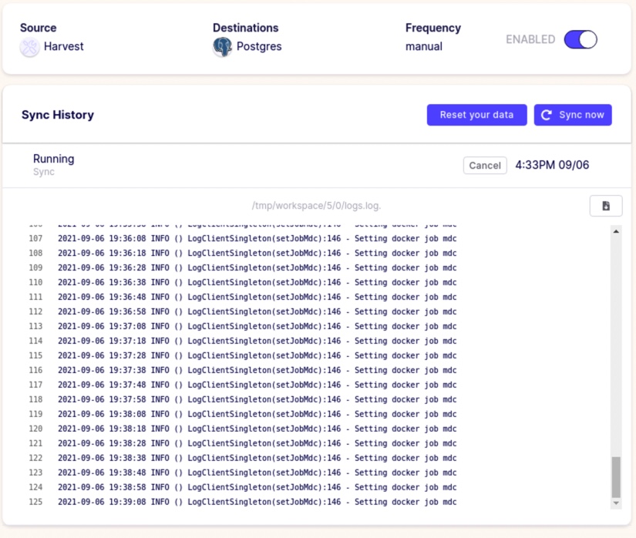Click the Running sync status row
636x538 pixels.
(317, 166)
